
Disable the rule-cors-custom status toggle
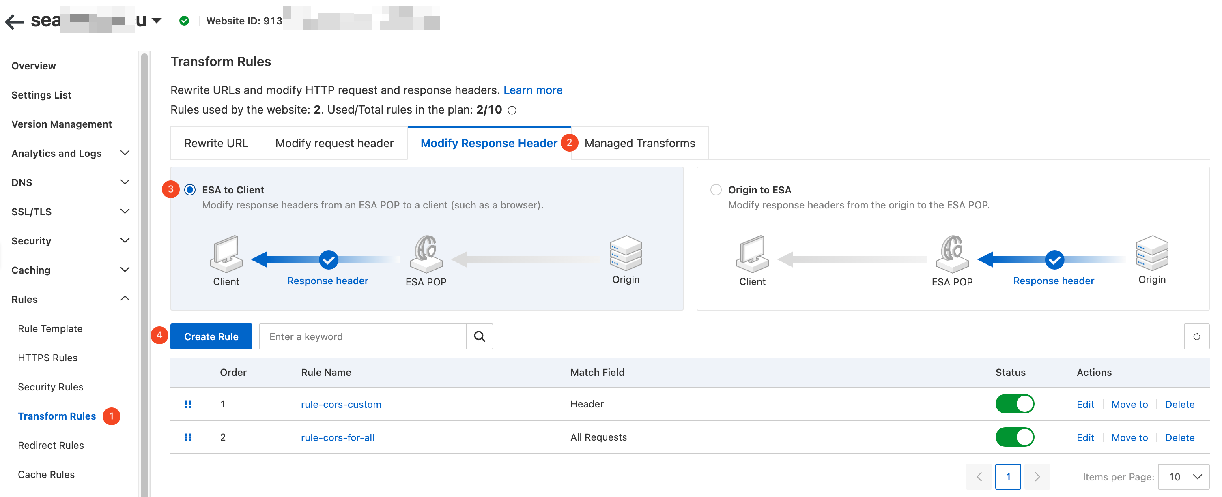[1014, 404]
